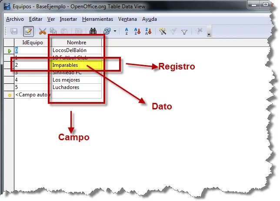Click the window's application icon in title bar
The height and width of the screenshot is (201, 280).
(x=7, y=6)
